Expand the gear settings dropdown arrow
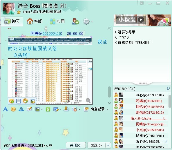Screen dimensions: 172x150 click(92, 22)
